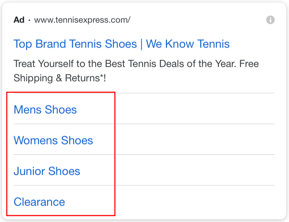Click the bold Ad label

tap(19, 20)
